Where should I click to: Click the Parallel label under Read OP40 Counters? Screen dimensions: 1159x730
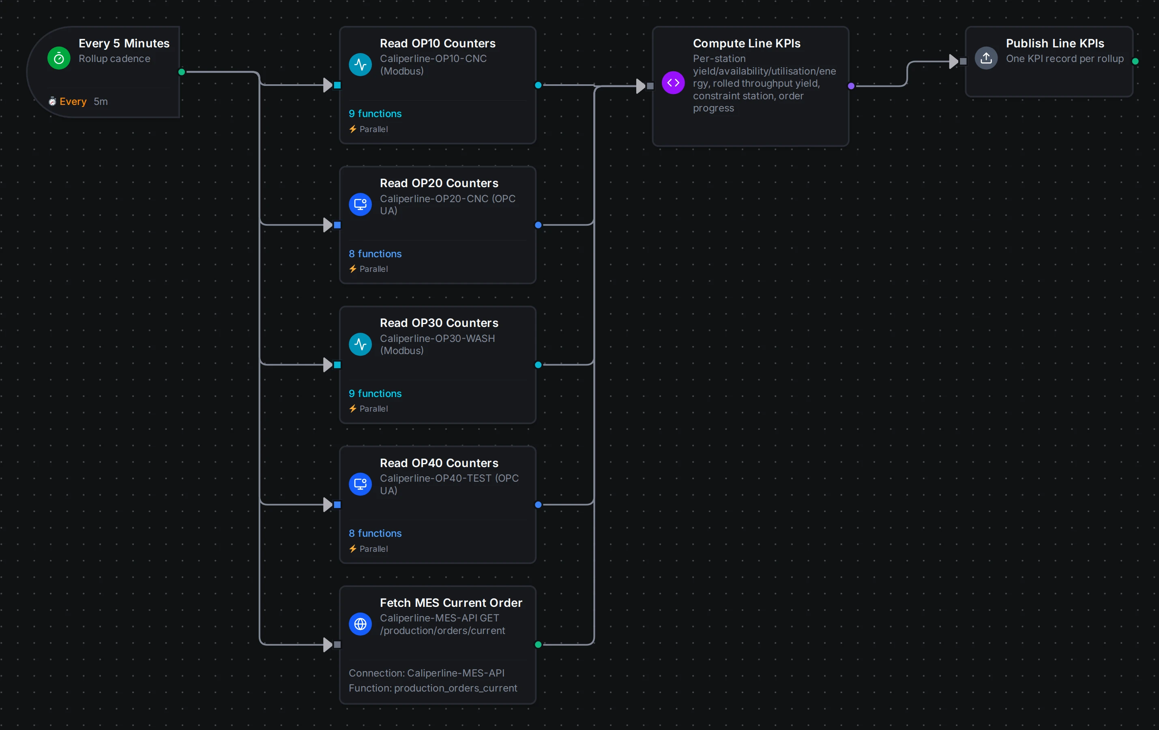tap(373, 549)
